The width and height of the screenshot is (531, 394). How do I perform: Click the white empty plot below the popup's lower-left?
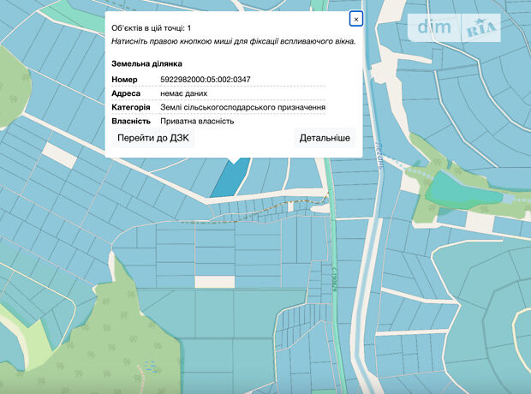point(59,155)
